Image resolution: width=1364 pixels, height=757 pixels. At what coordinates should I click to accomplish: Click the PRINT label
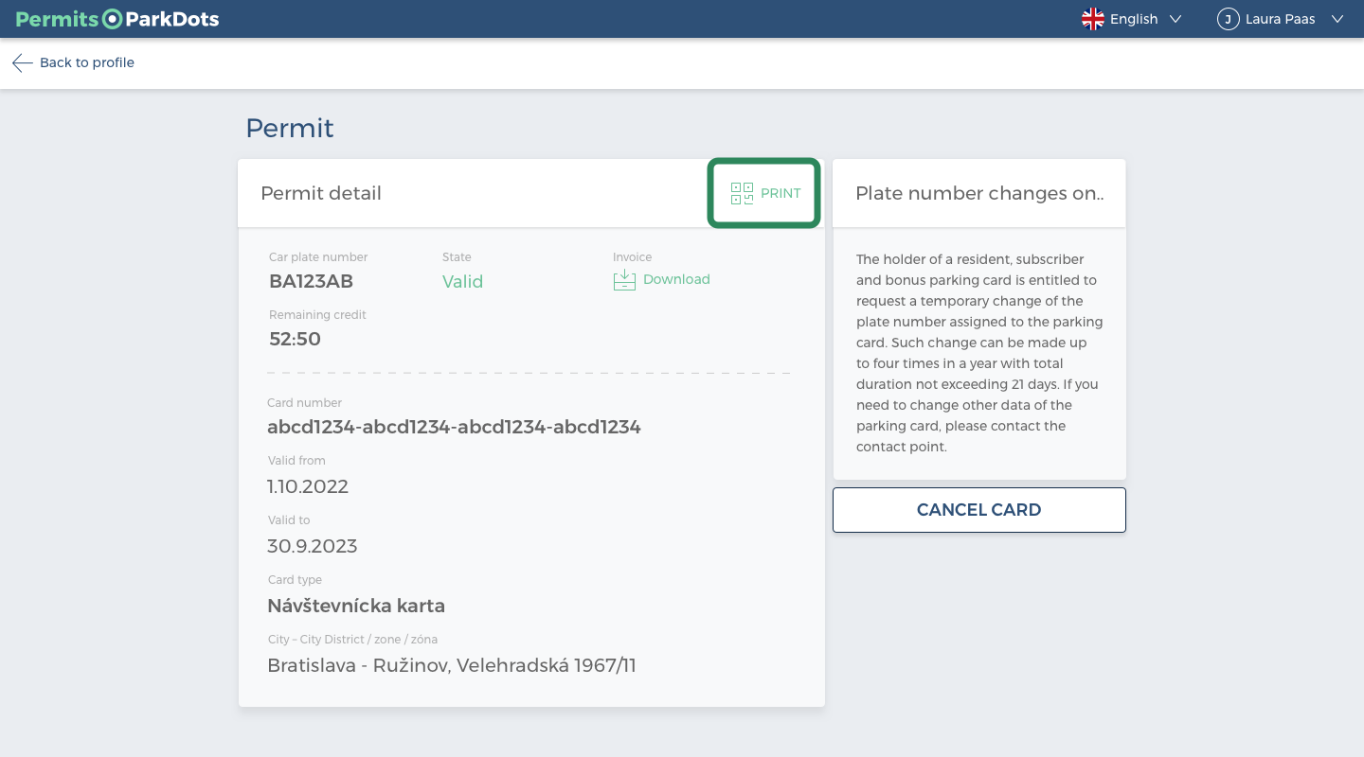coord(781,193)
